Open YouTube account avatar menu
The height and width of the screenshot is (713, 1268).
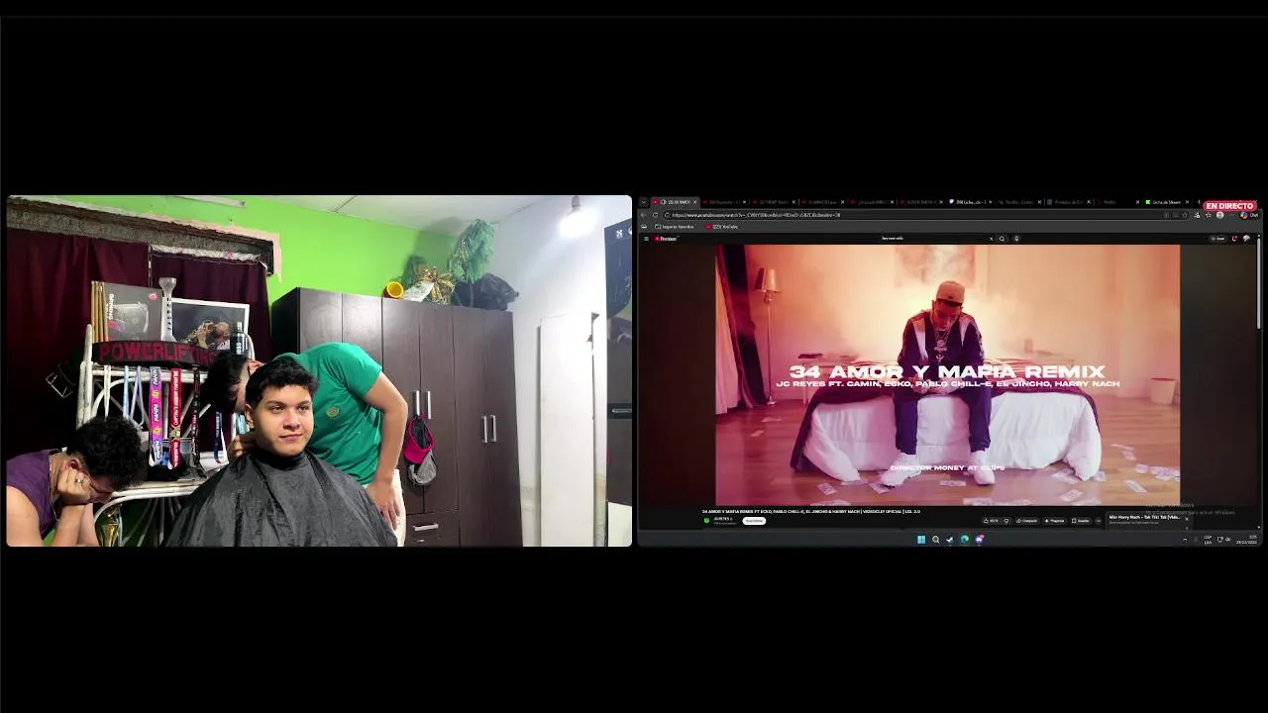click(x=1246, y=239)
